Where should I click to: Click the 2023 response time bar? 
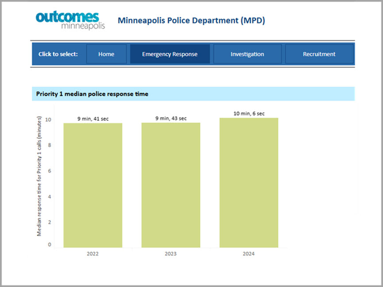[171, 185]
